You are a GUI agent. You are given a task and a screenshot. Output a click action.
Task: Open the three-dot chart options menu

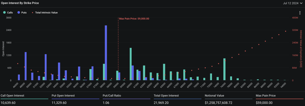point(300,13)
